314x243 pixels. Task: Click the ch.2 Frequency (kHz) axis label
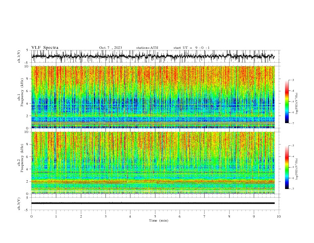pyautogui.click(x=21, y=158)
